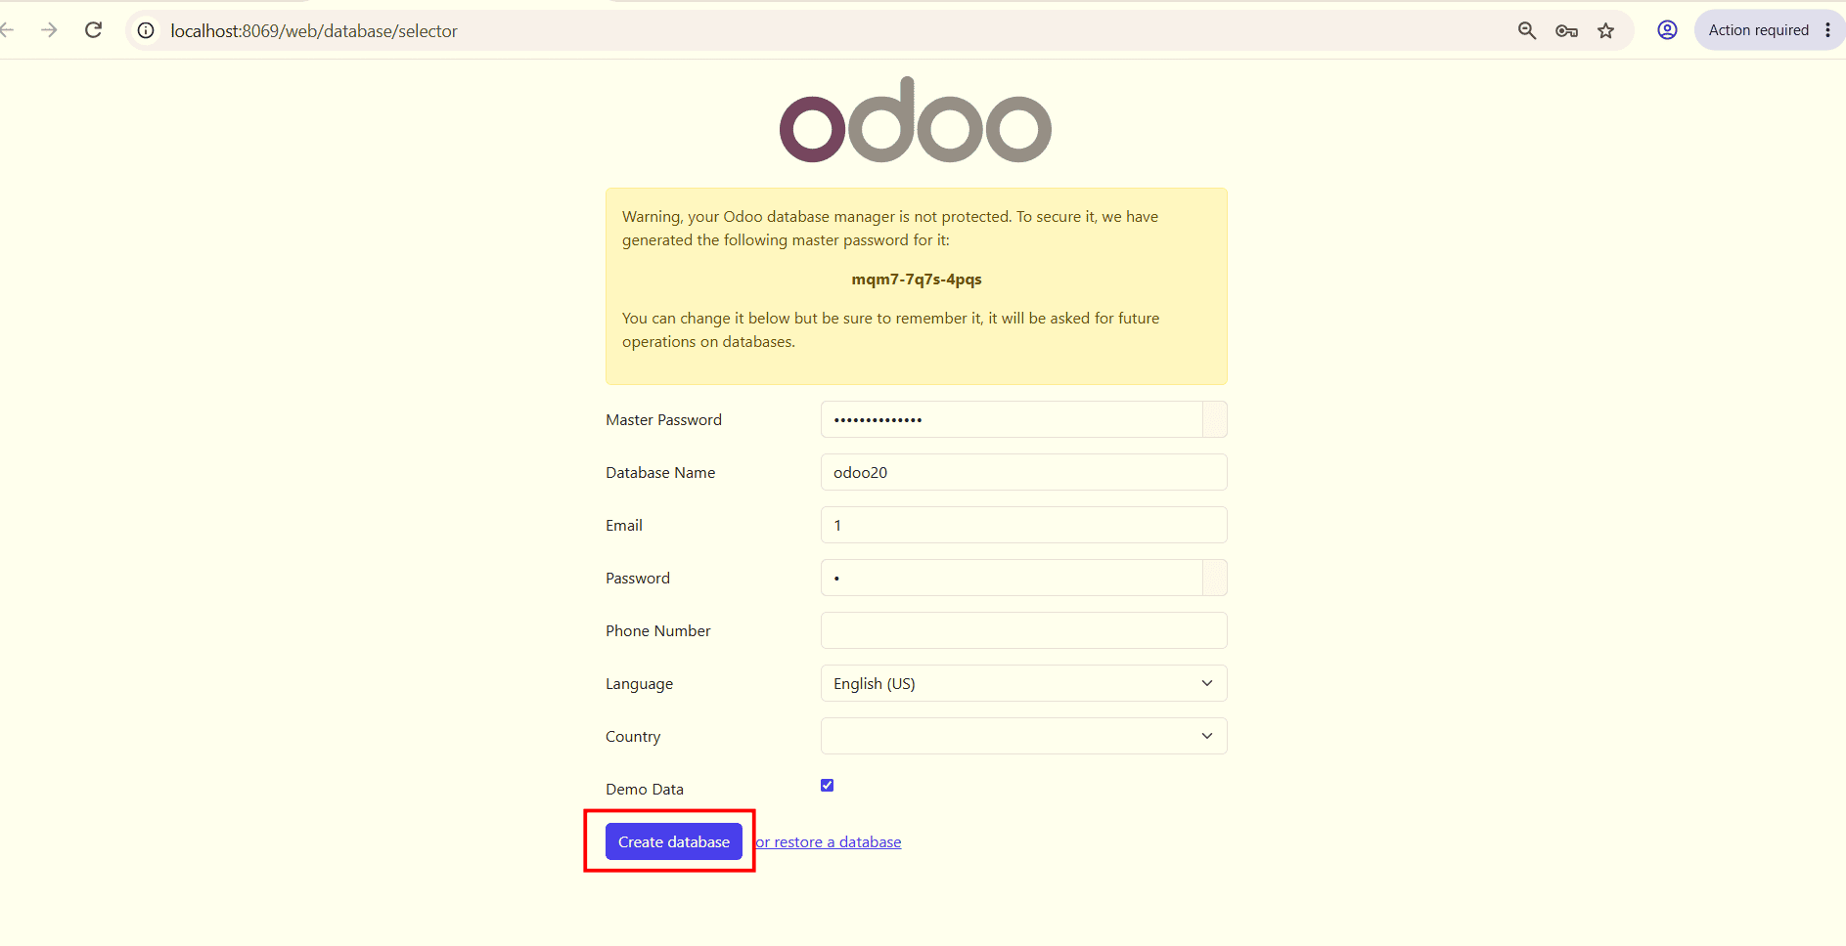1846x946 pixels.
Task: Uncheck the Demo Data checkbox
Action: click(x=828, y=786)
